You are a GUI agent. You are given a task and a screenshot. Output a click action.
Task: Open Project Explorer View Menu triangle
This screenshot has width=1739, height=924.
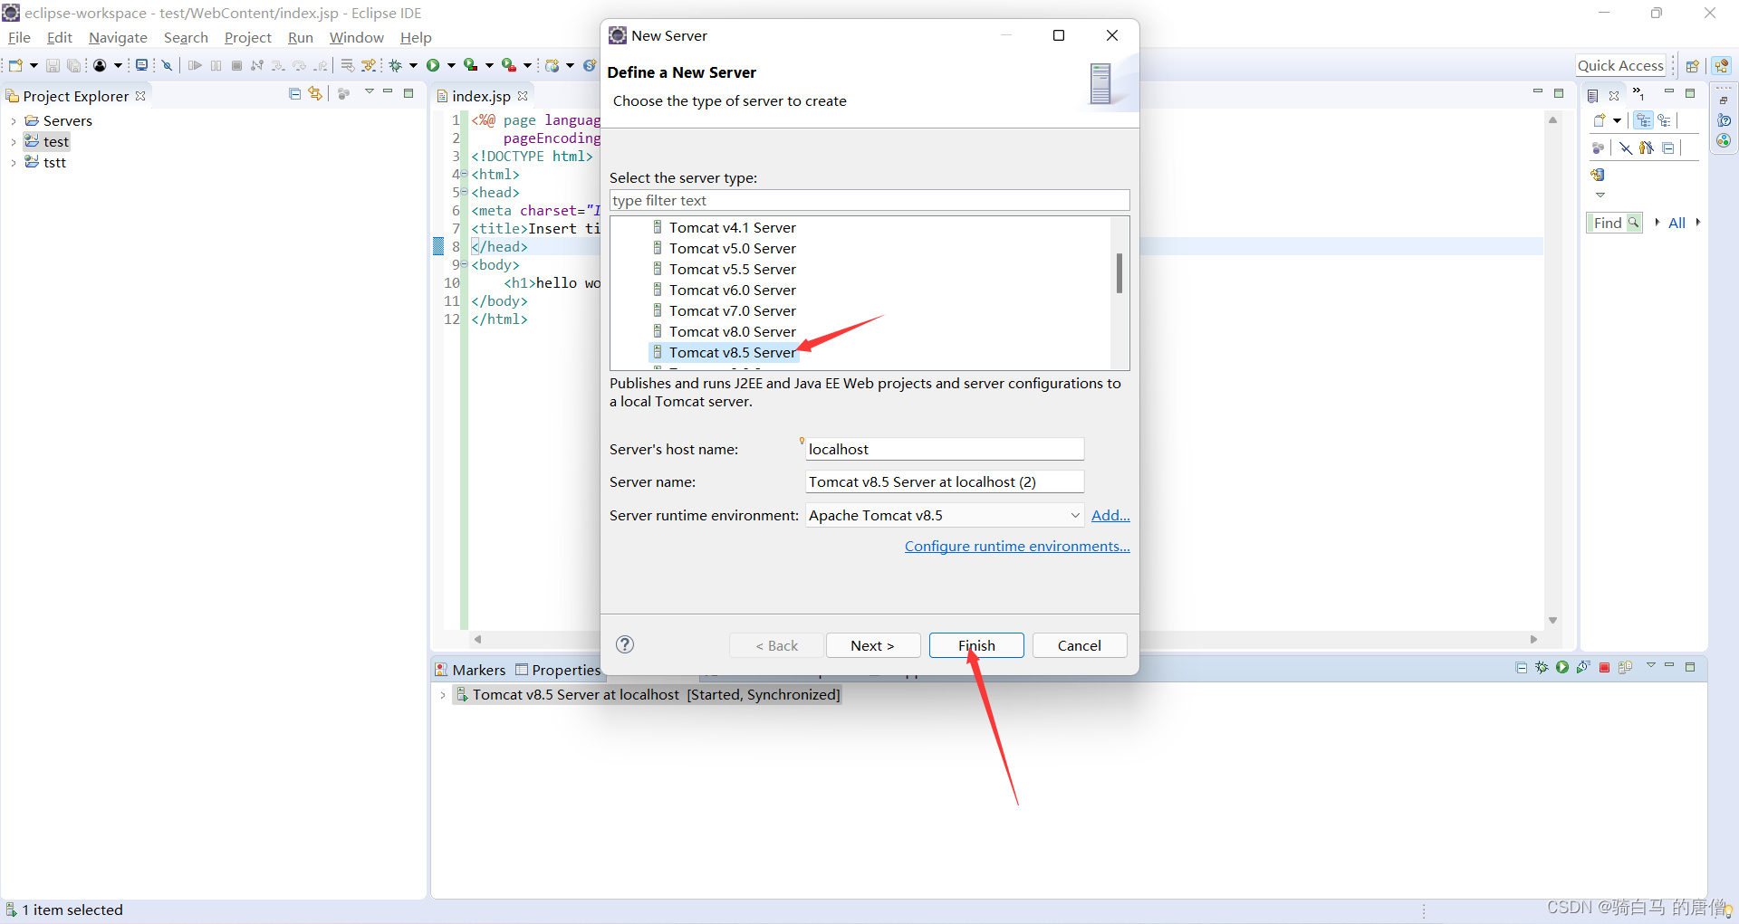tap(370, 92)
